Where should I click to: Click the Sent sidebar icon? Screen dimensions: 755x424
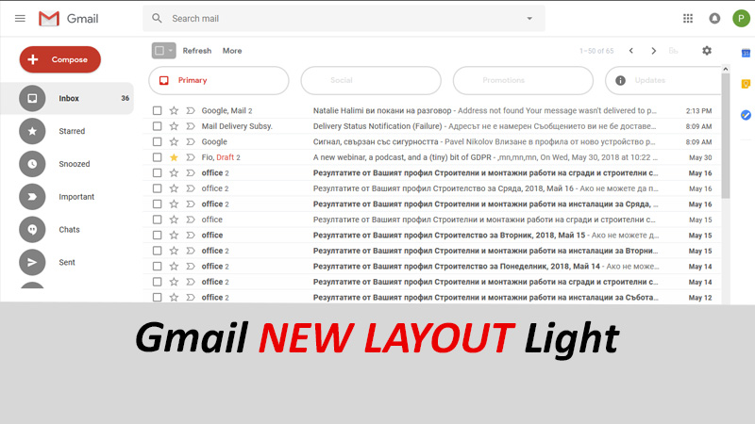coord(32,262)
